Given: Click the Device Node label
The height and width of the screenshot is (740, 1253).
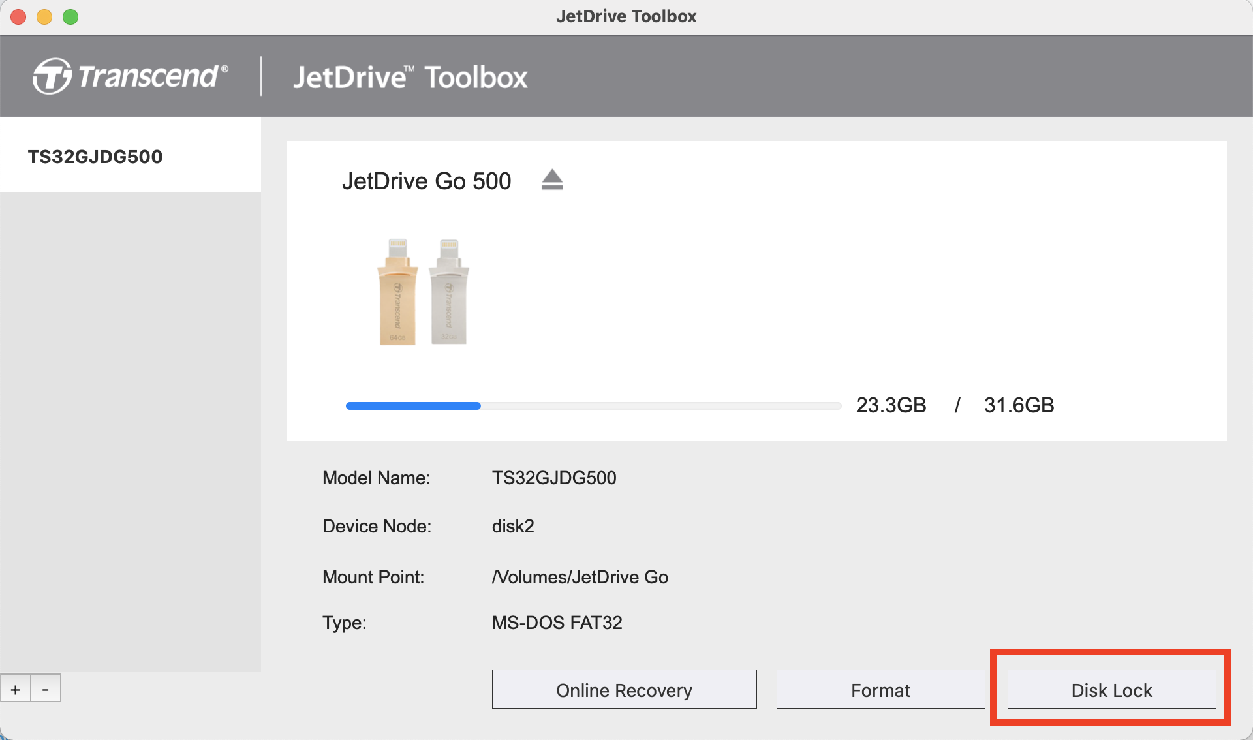Looking at the screenshot, I should (x=377, y=526).
